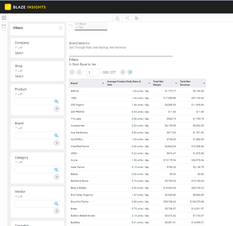Viewport: 233px width, 226px height.
Task: Click the Aruna brand name
Action: [x=74, y=160]
